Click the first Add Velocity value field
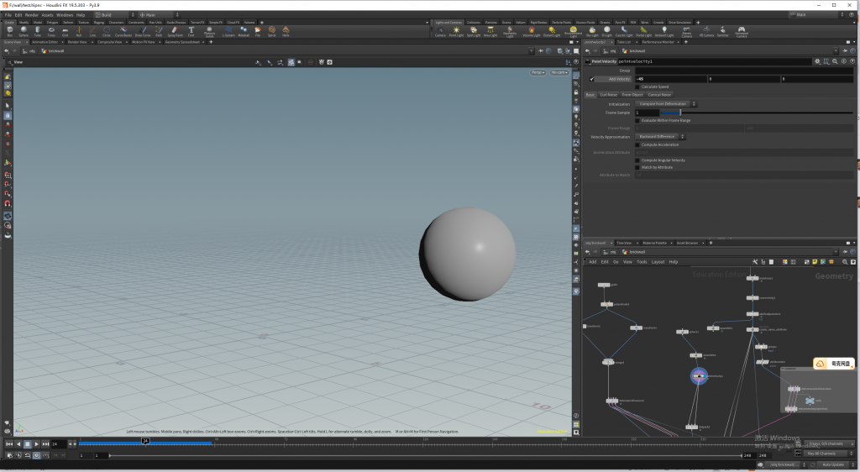The width and height of the screenshot is (860, 472). pyautogui.click(x=671, y=79)
